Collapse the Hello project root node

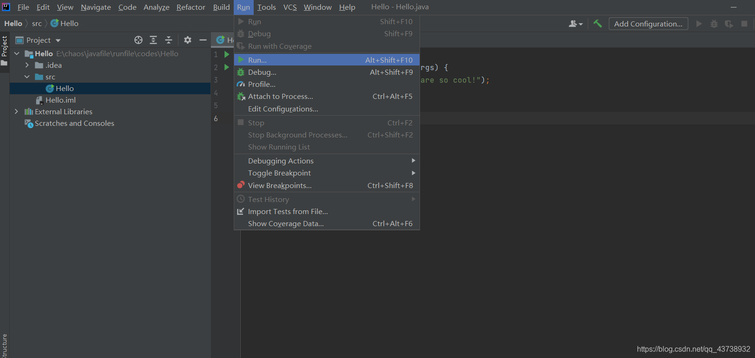coord(17,53)
